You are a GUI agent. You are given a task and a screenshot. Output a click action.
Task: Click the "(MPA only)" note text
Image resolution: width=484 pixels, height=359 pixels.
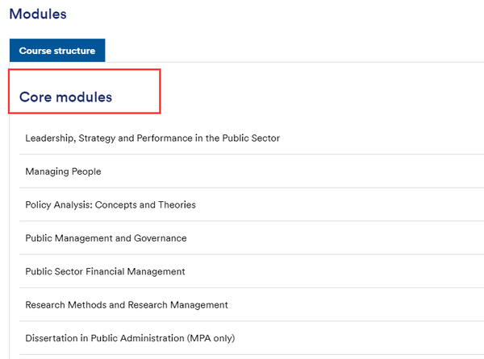click(x=211, y=338)
